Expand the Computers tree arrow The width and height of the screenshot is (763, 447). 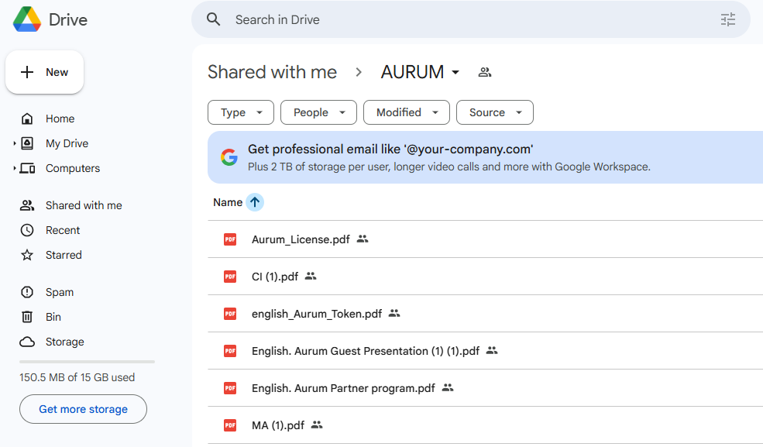coord(15,168)
